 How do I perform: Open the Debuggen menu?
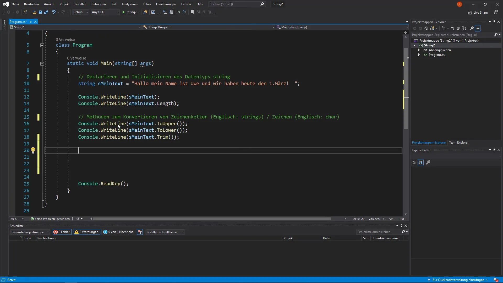pyautogui.click(x=99, y=4)
